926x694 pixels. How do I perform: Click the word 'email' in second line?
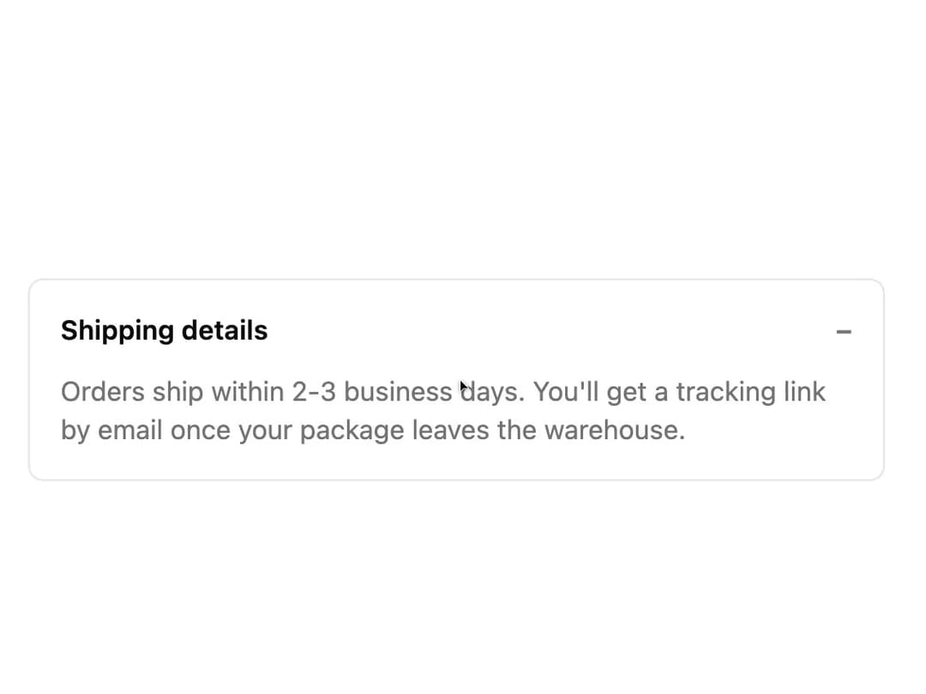(130, 430)
